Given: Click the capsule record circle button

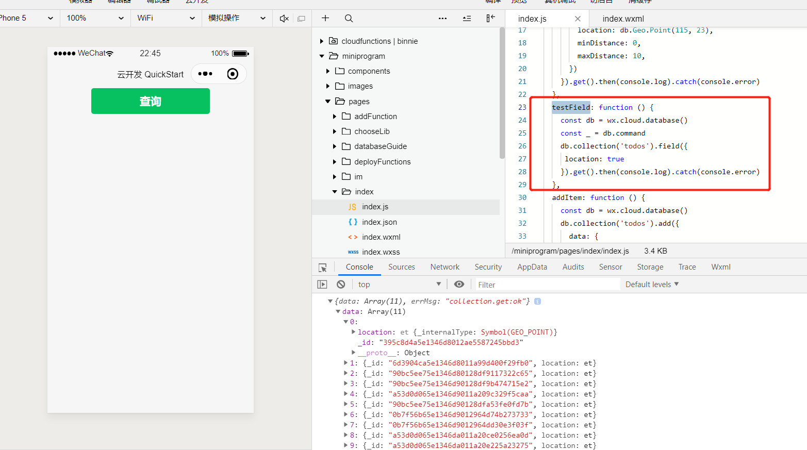Looking at the screenshot, I should [233, 74].
